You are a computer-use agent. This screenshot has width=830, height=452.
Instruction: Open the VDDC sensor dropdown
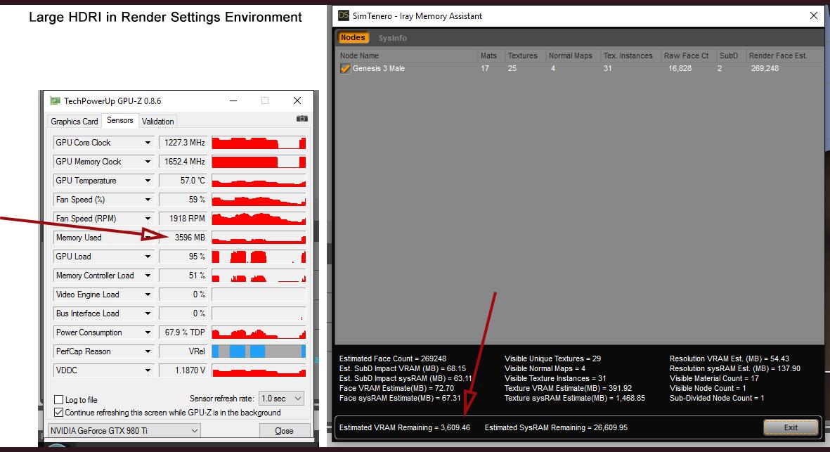[148, 370]
